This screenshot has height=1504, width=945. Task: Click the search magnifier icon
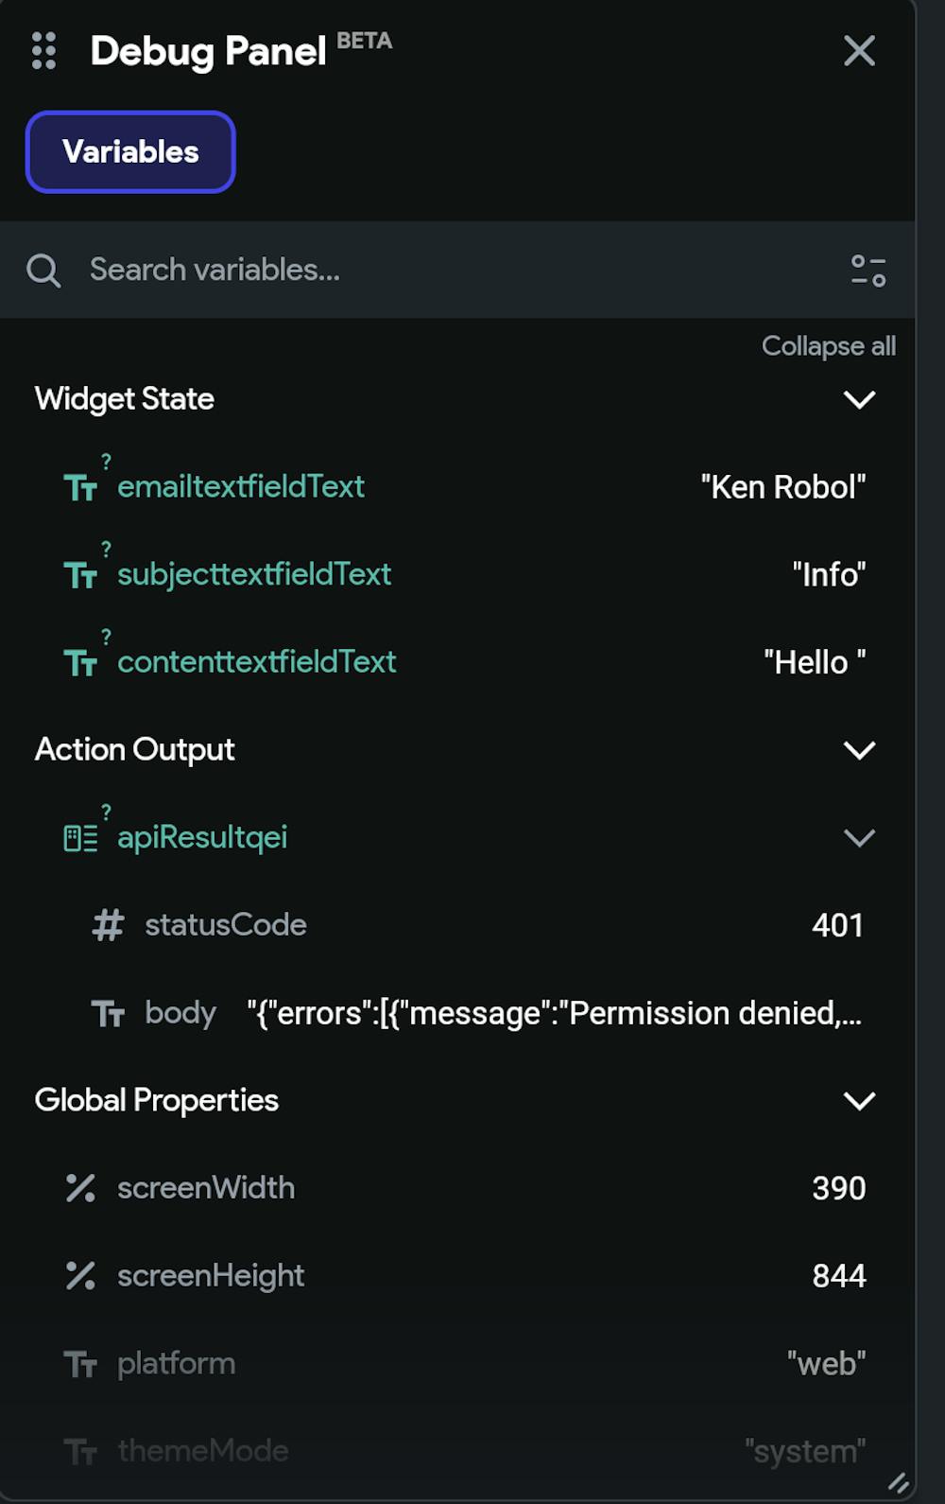tap(43, 271)
